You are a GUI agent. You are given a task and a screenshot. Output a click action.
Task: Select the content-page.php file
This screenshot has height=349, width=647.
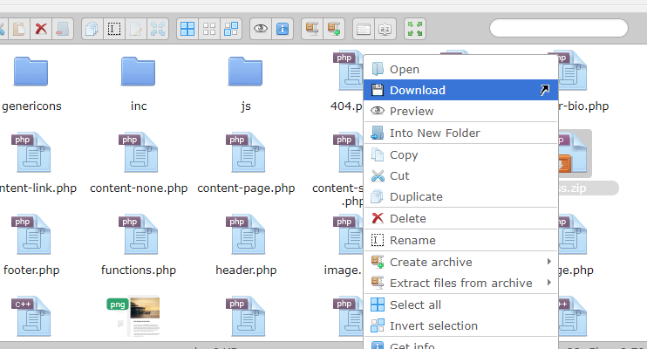click(246, 152)
